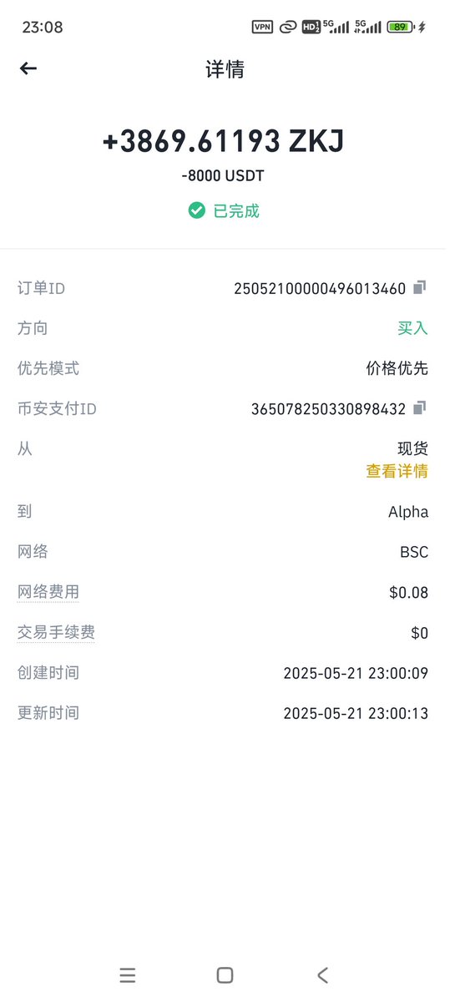Open 查看详情 link

point(397,471)
